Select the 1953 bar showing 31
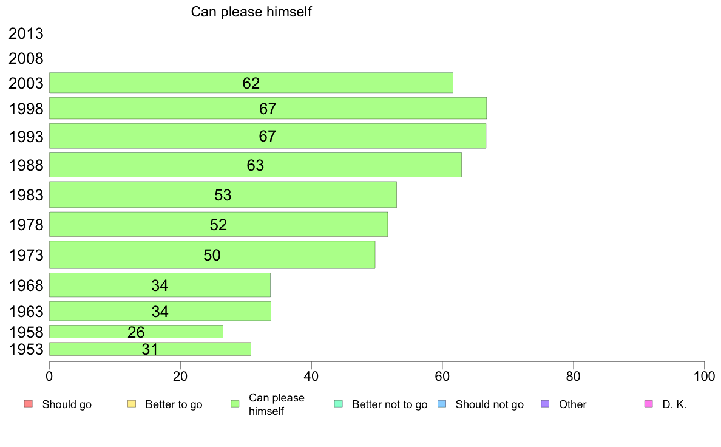 tap(150, 349)
